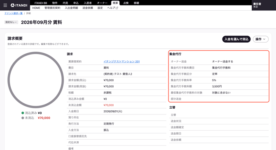
Task: Open 設定 in the sub menu
Action: [100, 8]
